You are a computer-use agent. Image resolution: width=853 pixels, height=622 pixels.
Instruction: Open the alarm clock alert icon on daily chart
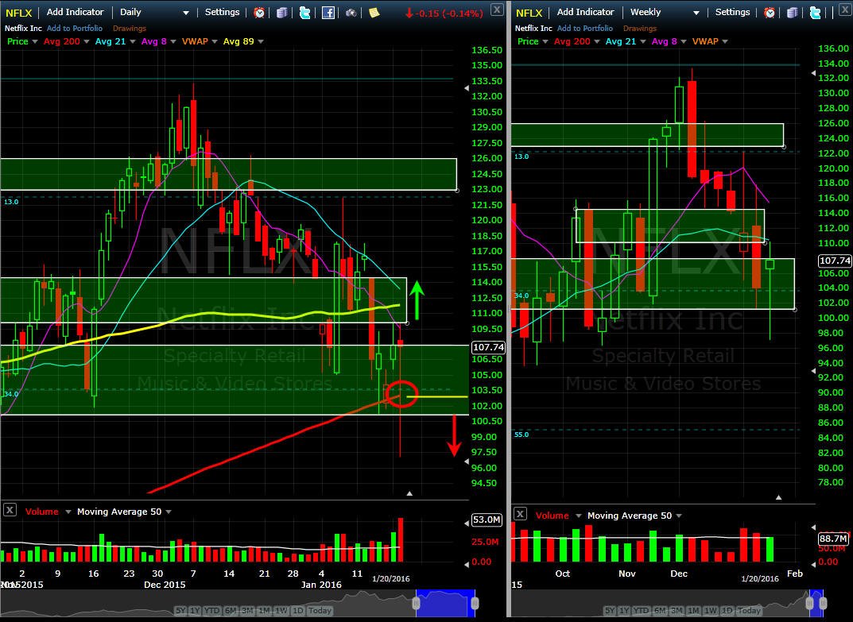pos(259,13)
